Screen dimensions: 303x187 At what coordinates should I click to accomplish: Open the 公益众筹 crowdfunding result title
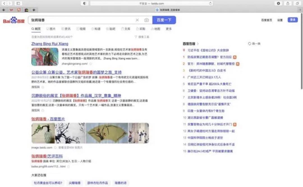(77, 72)
